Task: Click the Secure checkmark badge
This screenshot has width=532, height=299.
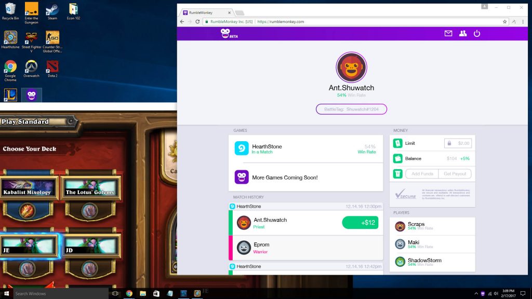Action: pos(405,194)
